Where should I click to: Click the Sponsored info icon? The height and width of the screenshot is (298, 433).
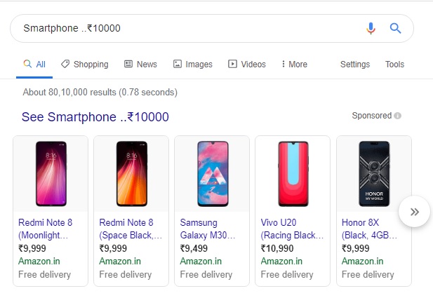point(397,116)
